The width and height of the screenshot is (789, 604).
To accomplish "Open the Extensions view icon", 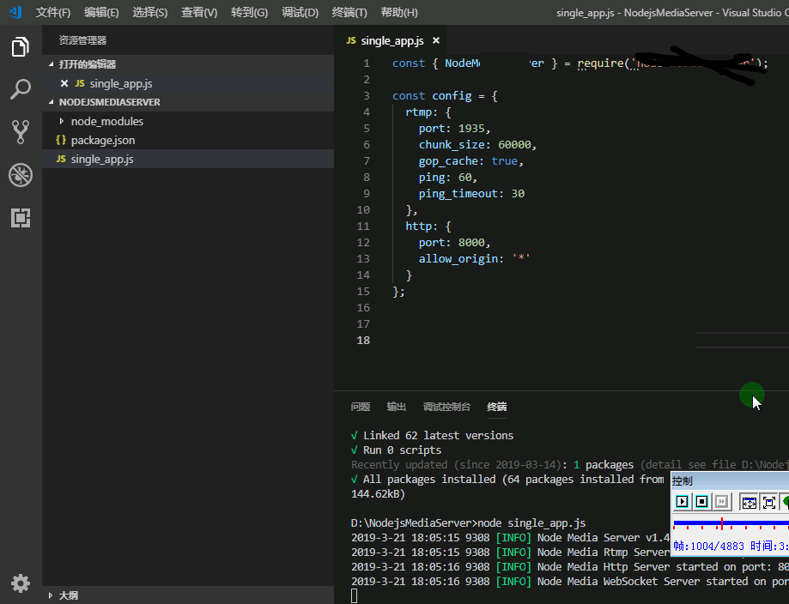I will [x=20, y=218].
